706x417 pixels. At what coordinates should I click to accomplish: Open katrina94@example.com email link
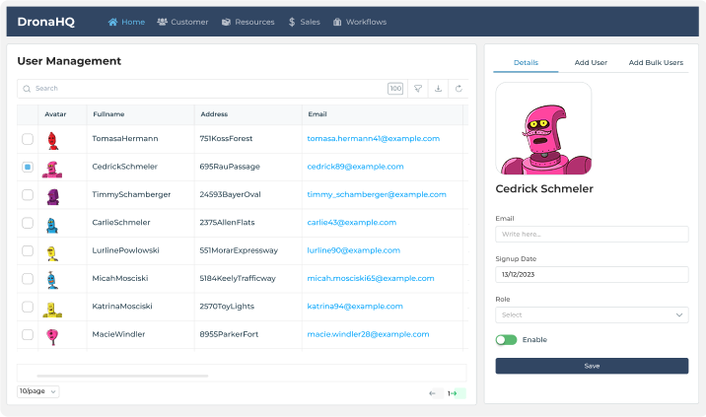click(x=355, y=307)
